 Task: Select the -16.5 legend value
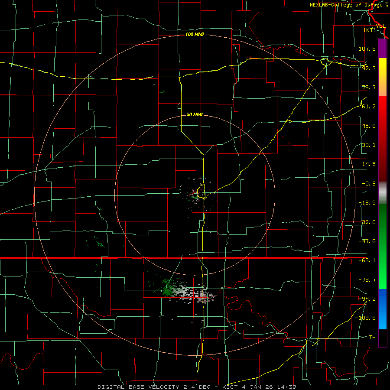(x=367, y=203)
